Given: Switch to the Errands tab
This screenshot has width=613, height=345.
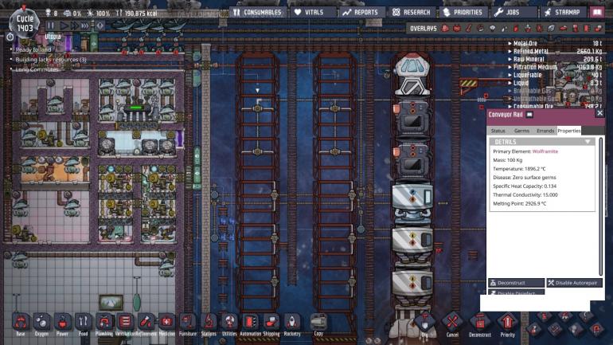Looking at the screenshot, I should coord(545,131).
